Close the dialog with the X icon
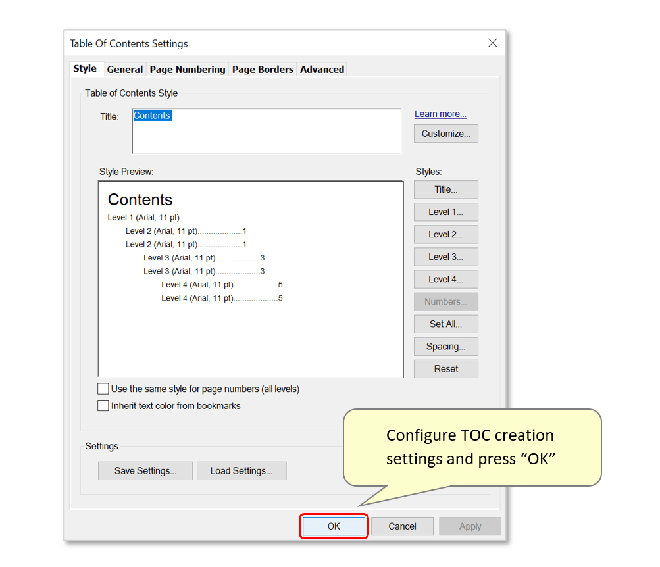This screenshot has height=567, width=660. point(492,43)
